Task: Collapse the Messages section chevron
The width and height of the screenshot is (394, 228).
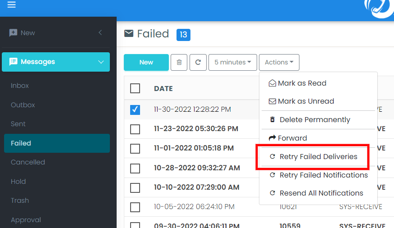Action: (101, 62)
